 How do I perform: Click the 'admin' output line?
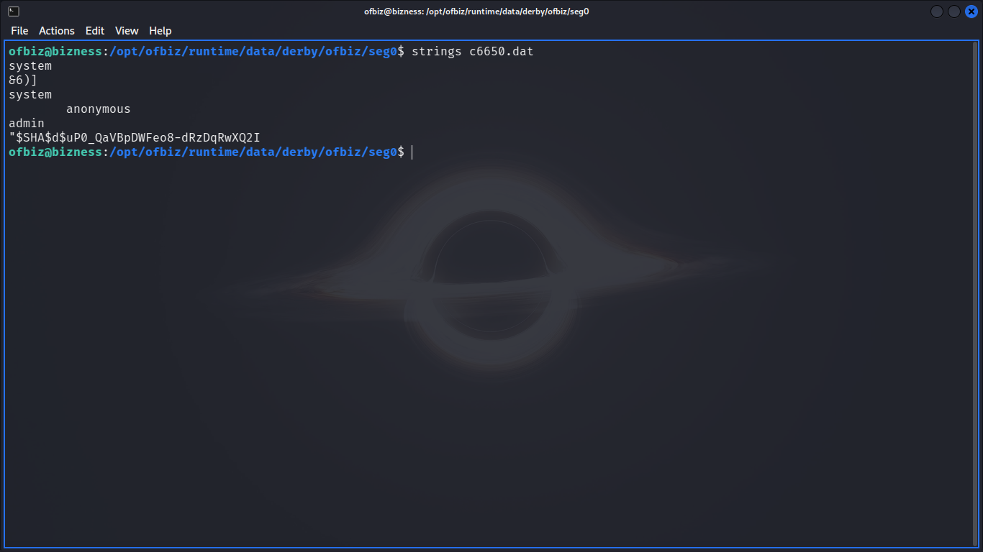(x=27, y=124)
